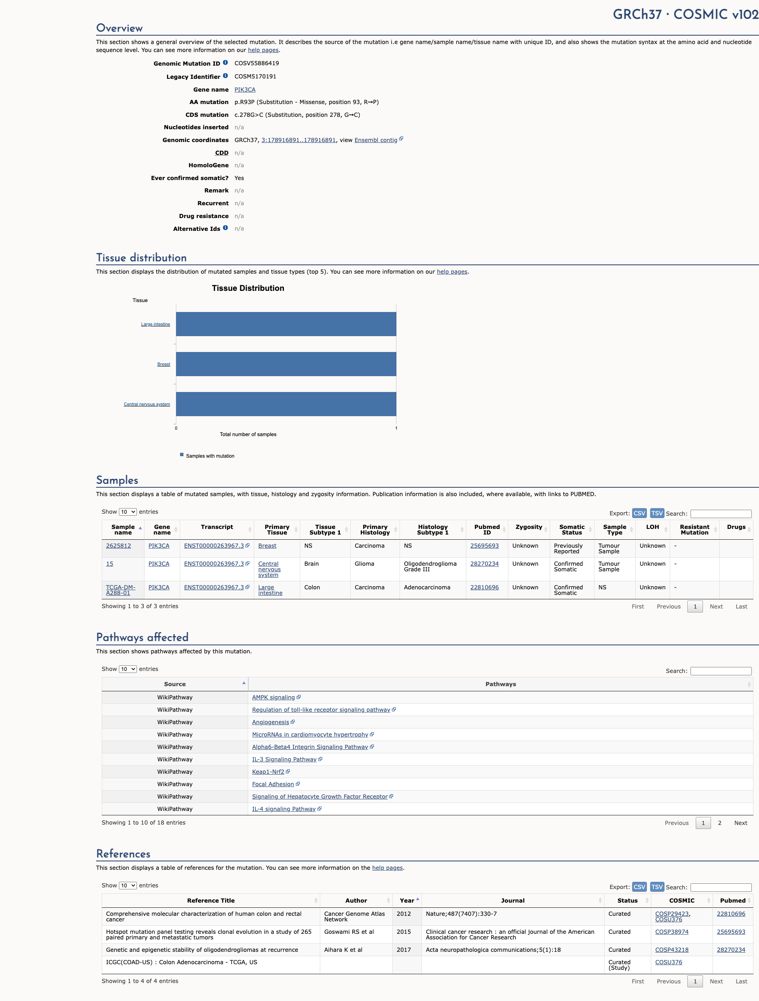Image resolution: width=759 pixels, height=1001 pixels.
Task: Click Large intestine chart label
Action: click(x=155, y=324)
